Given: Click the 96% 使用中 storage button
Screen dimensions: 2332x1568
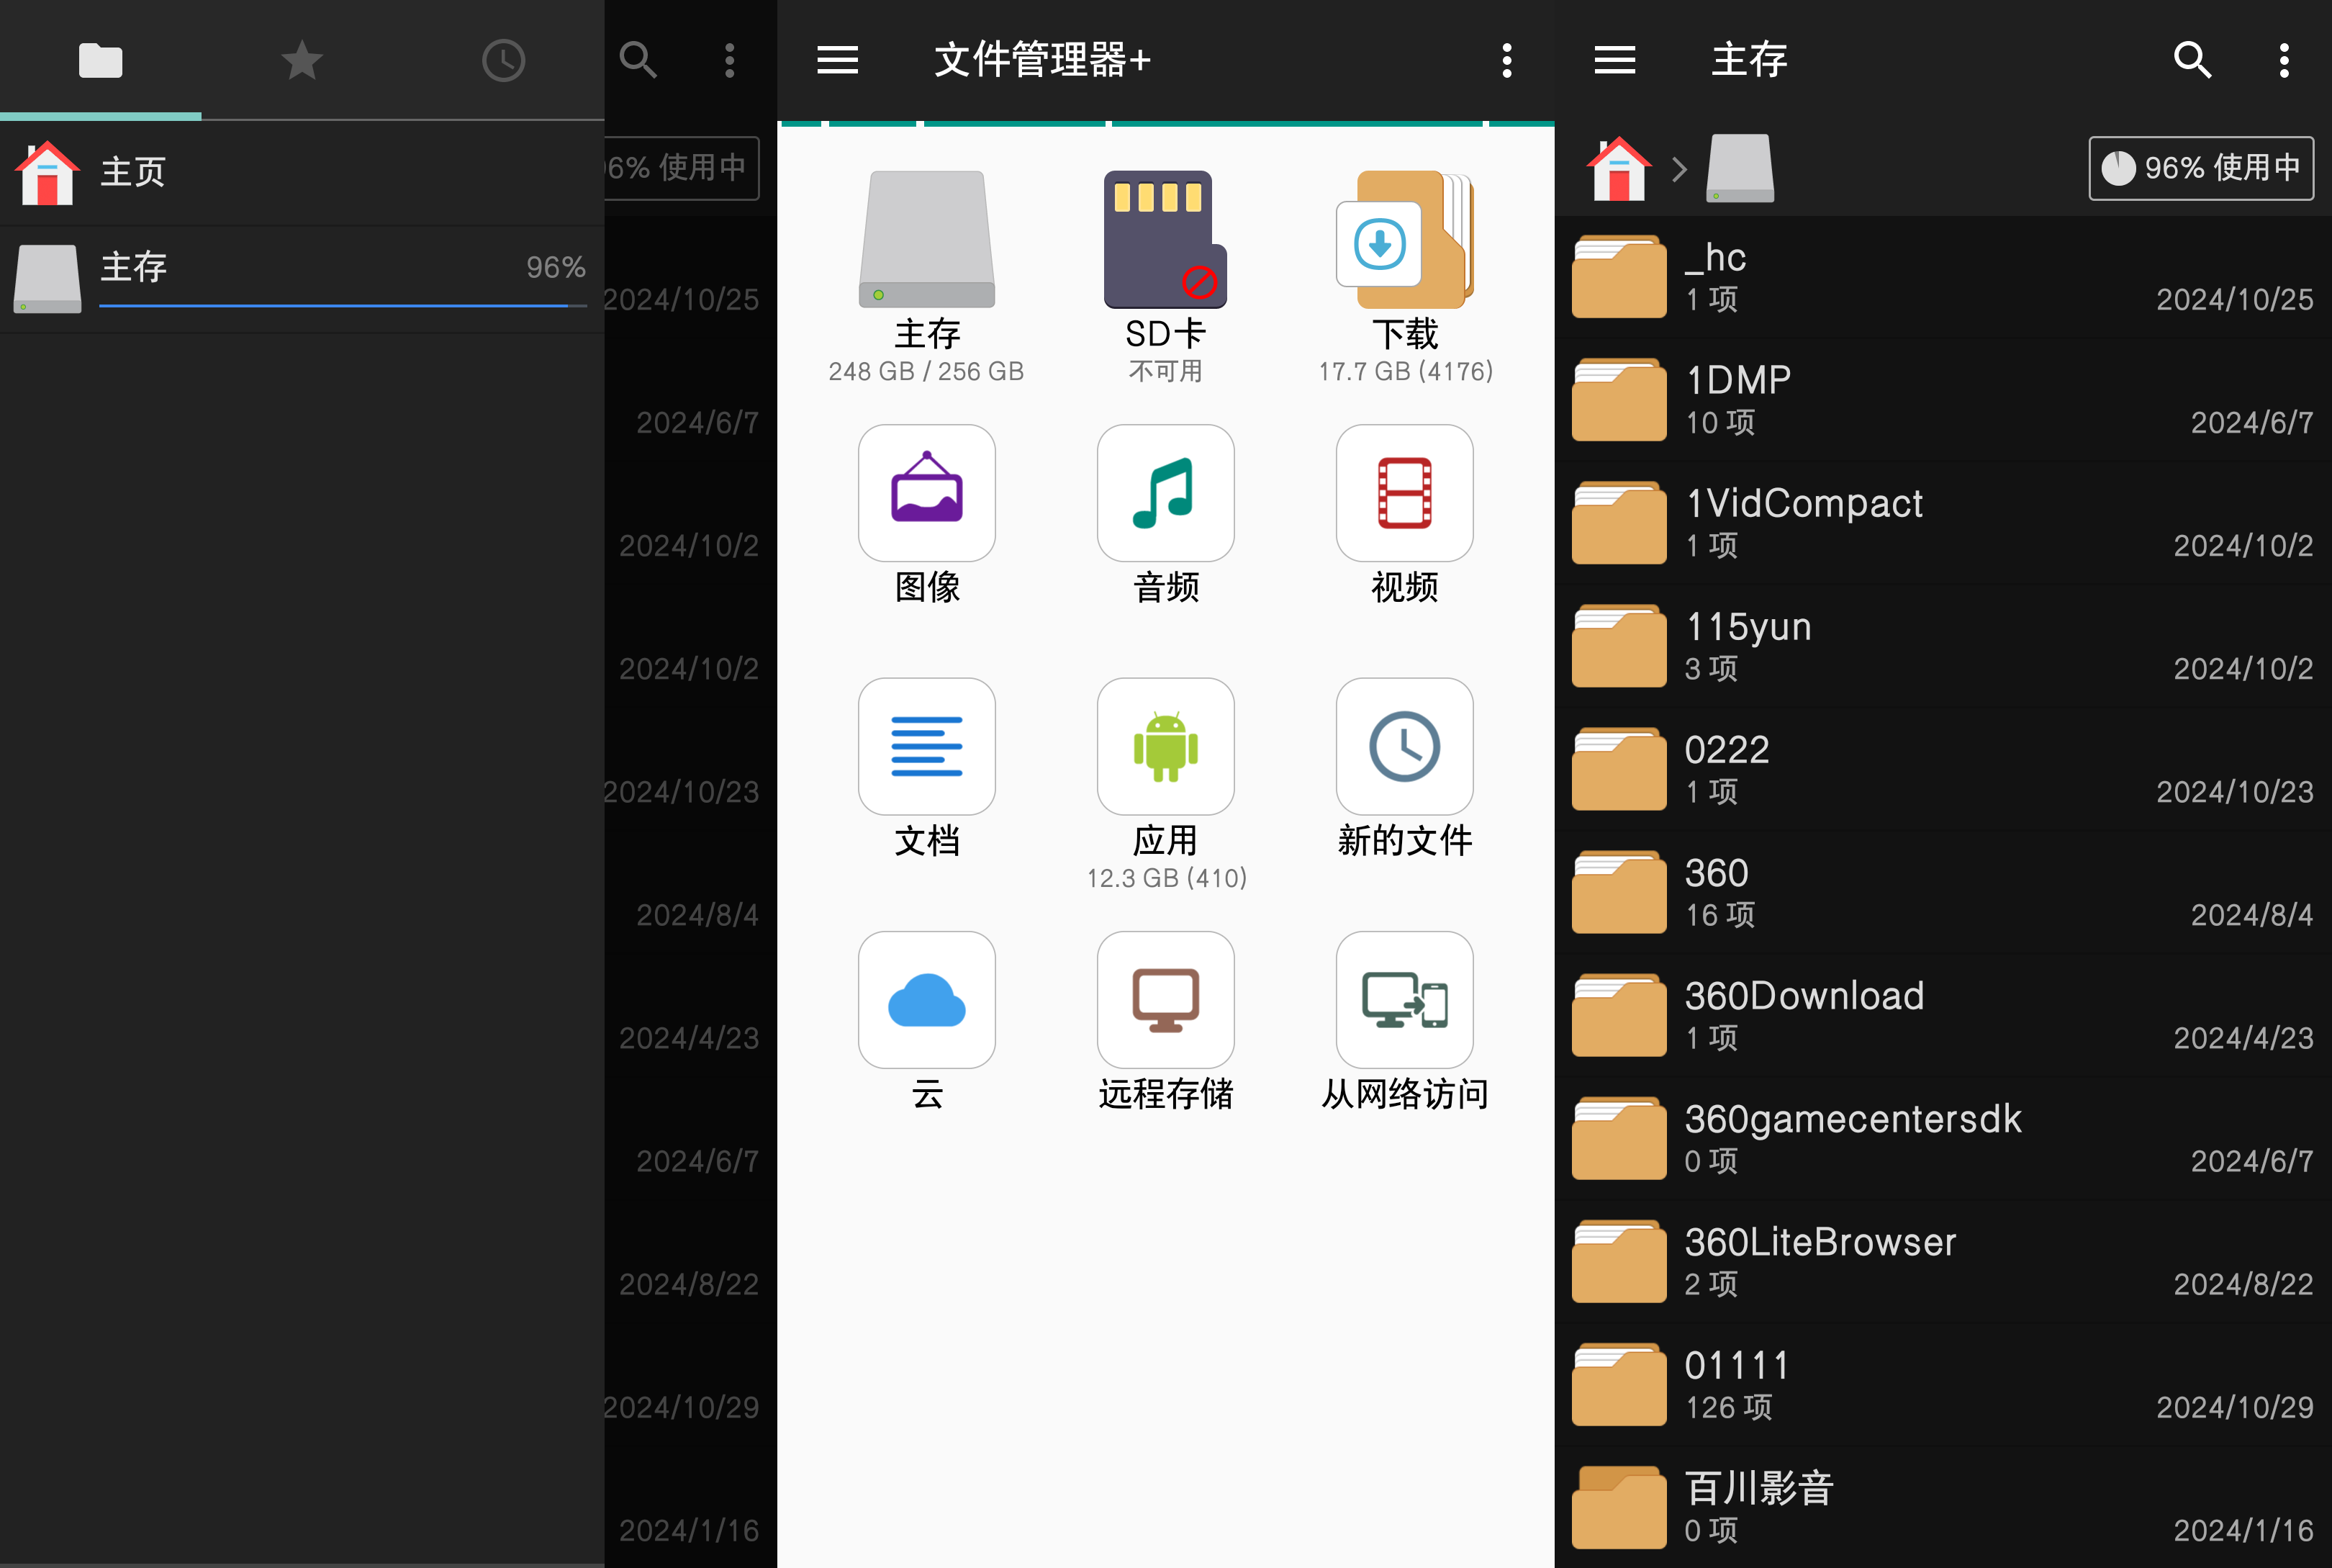Looking at the screenshot, I should [x=2200, y=168].
